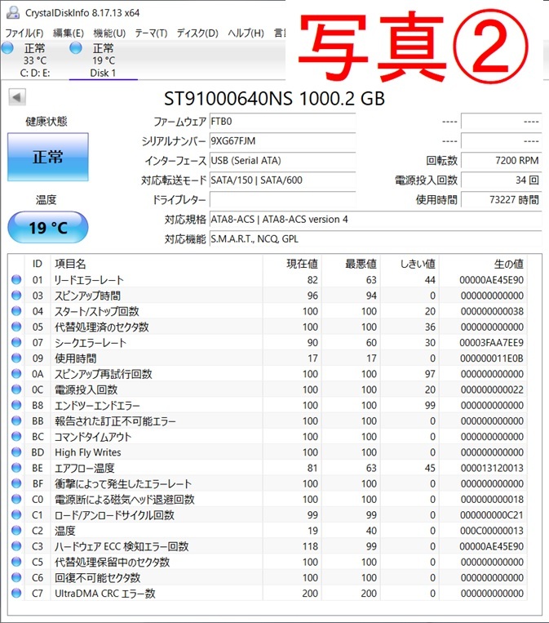This screenshot has height=623, width=549.
Task: Click the transfer mode field SATA/150 | SATA/600
Action: tap(282, 180)
